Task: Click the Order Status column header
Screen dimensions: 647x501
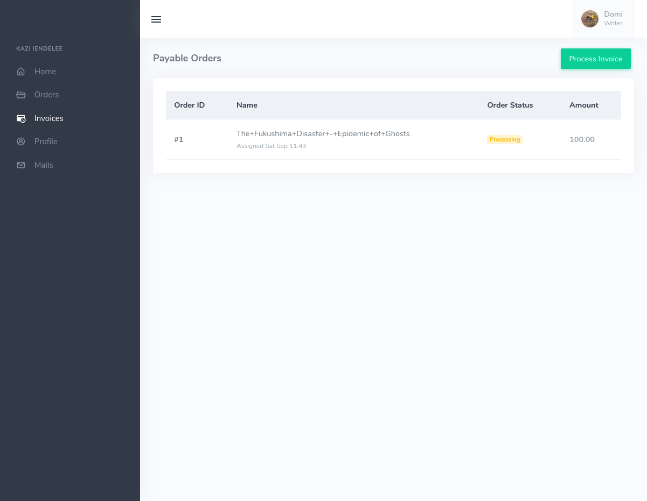Action: [x=510, y=105]
